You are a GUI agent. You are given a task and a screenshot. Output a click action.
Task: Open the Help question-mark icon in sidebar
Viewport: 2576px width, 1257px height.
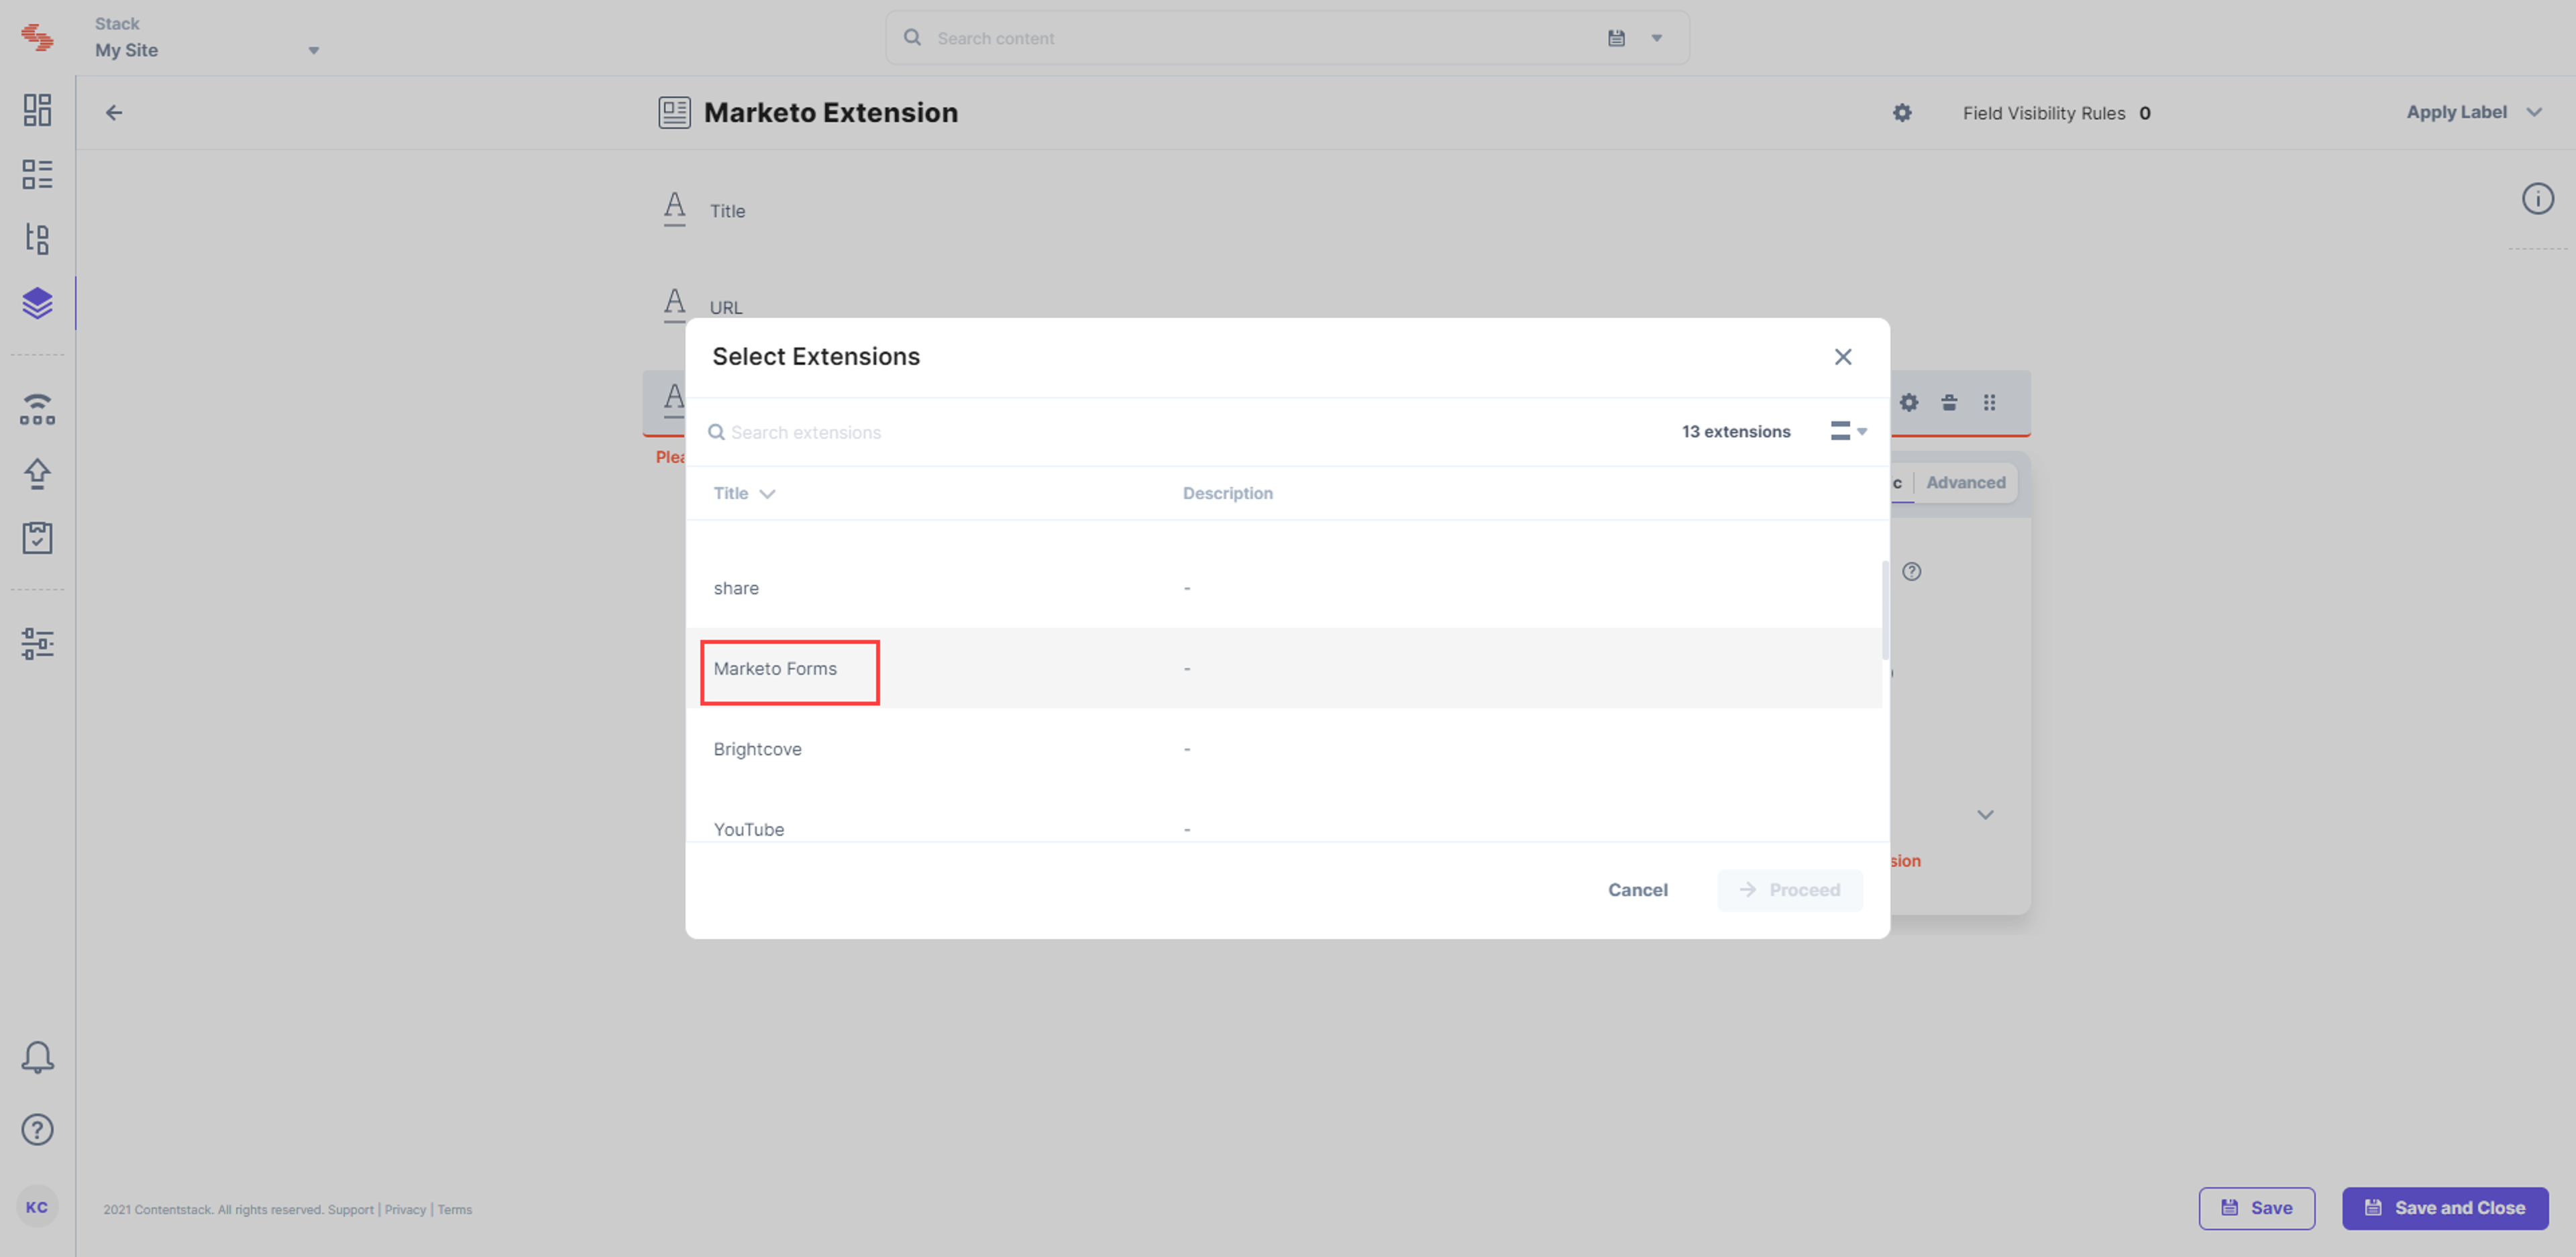(x=37, y=1130)
